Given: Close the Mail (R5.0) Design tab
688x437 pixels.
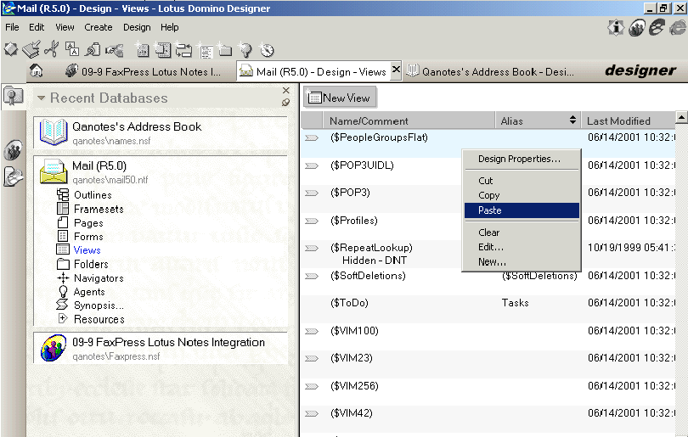Looking at the screenshot, I should tap(396, 70).
